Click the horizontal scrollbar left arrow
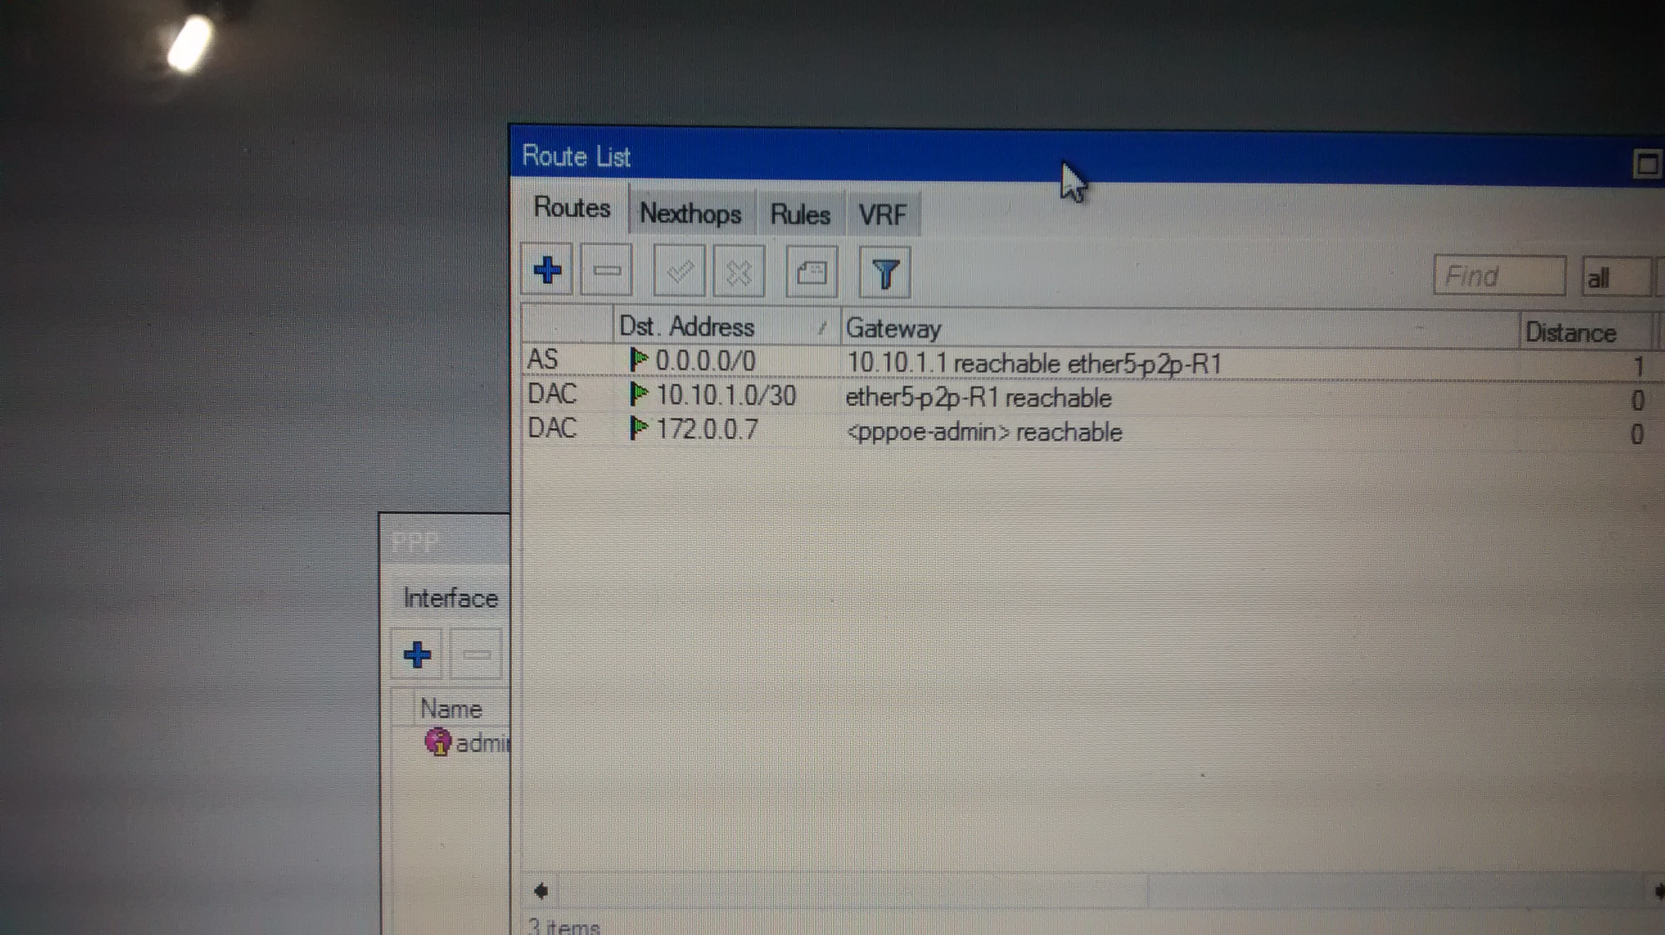 541,892
